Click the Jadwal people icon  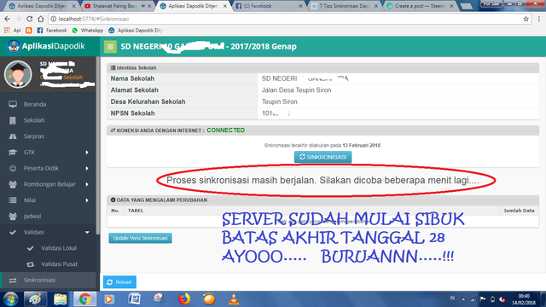(x=13, y=216)
